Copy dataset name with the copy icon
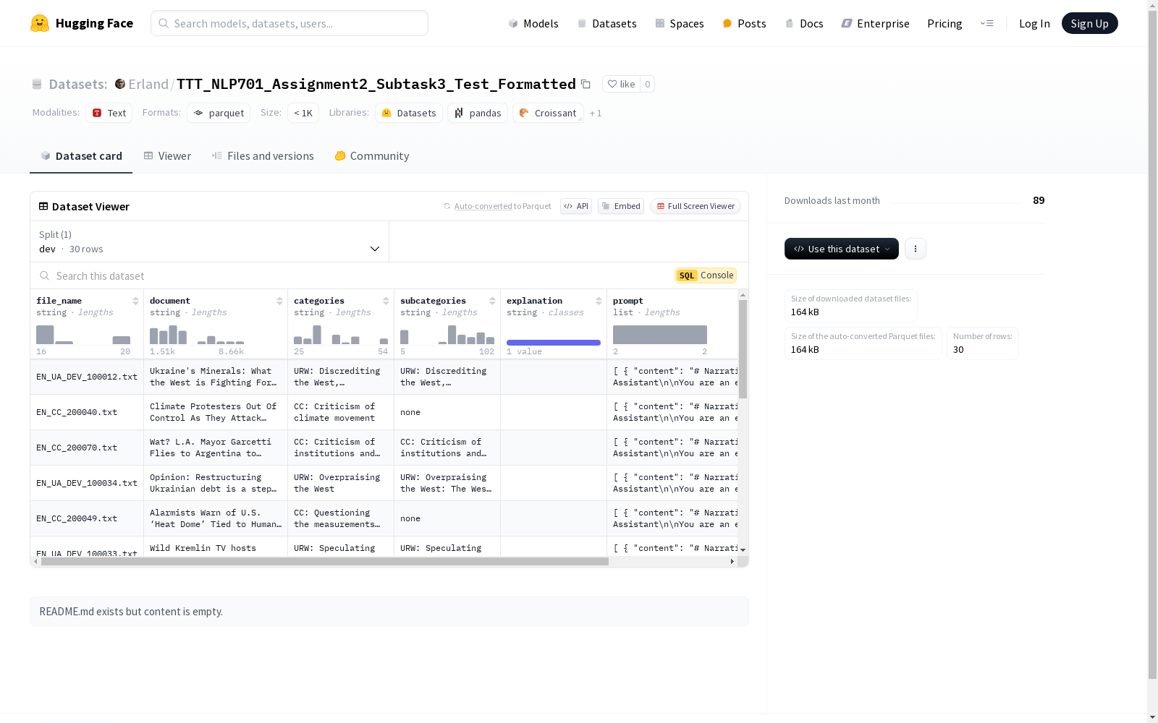Screen dimensions: 1158x723 click(x=586, y=84)
